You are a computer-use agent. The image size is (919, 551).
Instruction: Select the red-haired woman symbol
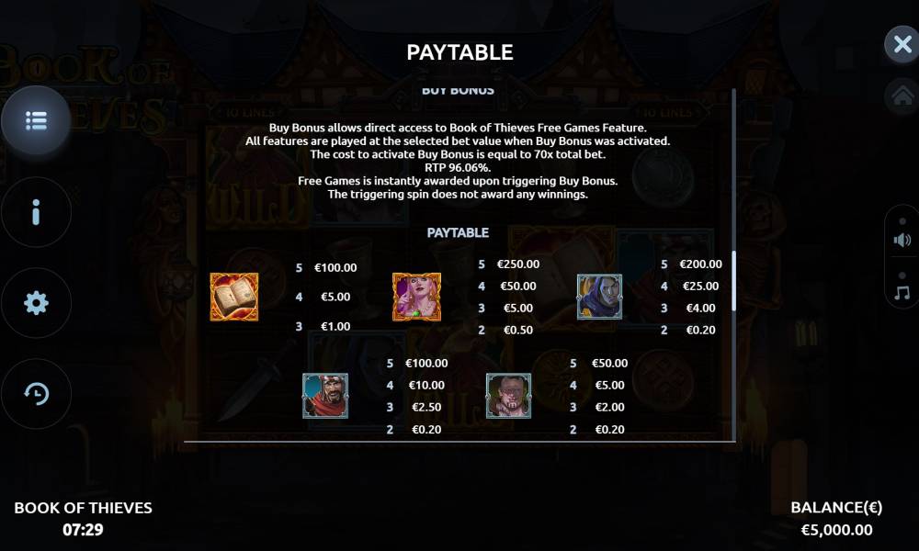(x=416, y=297)
